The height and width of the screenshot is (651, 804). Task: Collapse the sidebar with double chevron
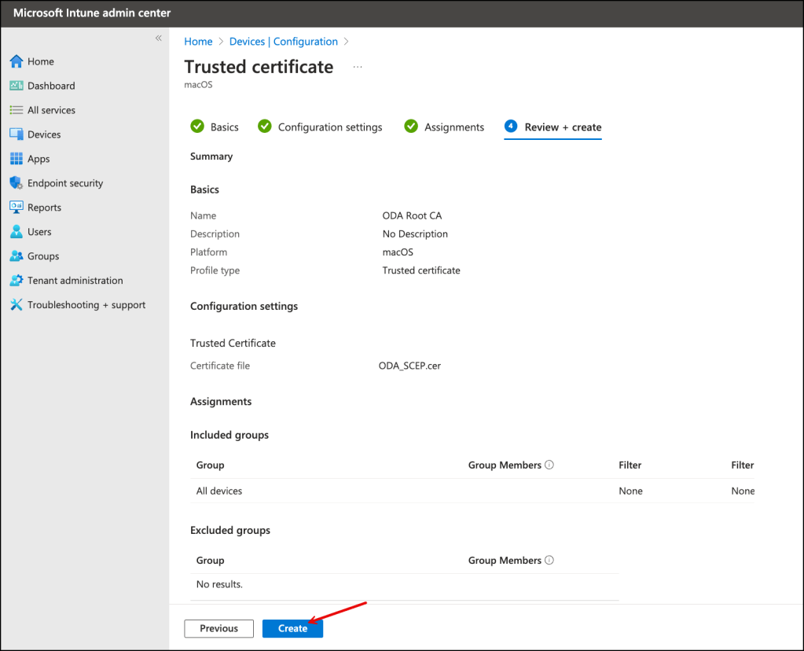click(x=158, y=39)
